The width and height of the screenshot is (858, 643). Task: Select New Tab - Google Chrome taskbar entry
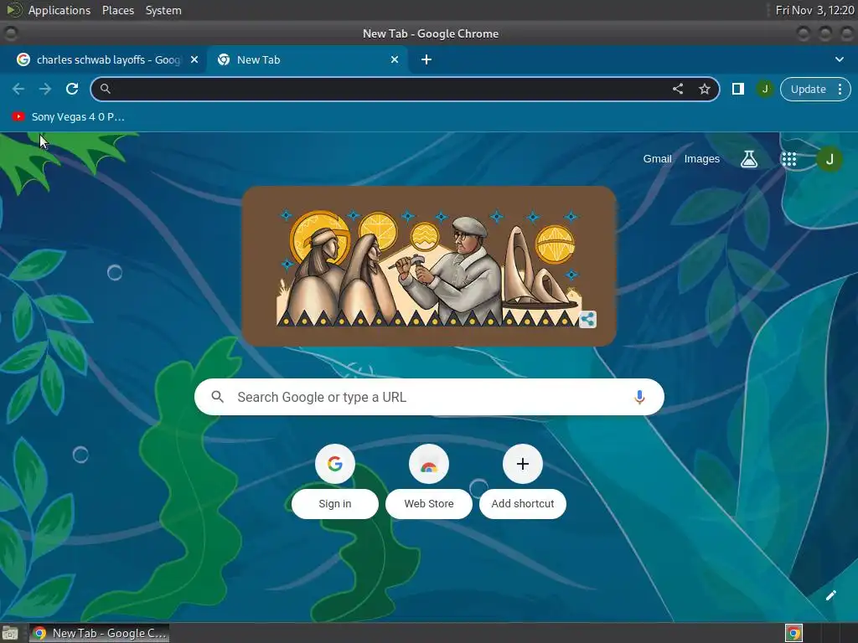100,633
